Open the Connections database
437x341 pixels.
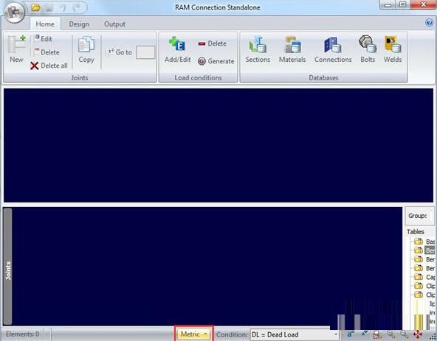[x=333, y=50]
